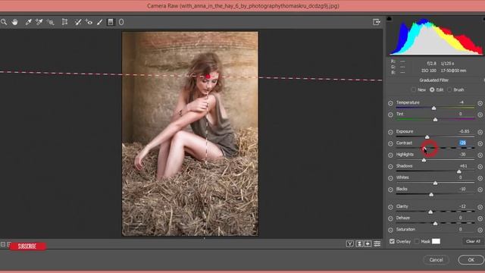Decrease Saturation with the minus icon
This screenshot has width=485, height=273.
[390, 230]
